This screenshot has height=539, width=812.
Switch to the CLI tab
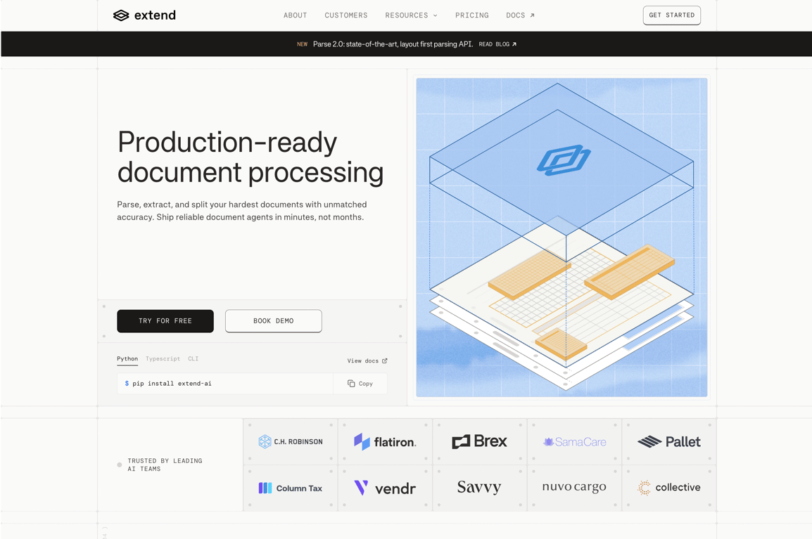point(194,358)
